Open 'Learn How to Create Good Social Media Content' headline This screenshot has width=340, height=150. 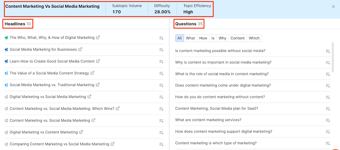click(x=52, y=61)
